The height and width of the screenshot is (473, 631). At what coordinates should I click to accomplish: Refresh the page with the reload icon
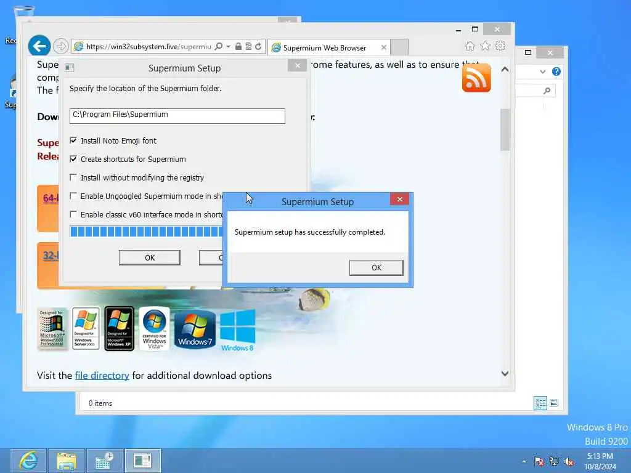258,47
